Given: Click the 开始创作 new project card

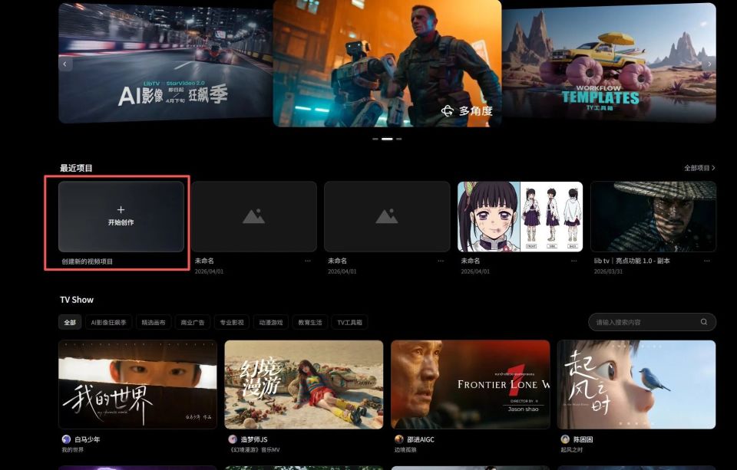Looking at the screenshot, I should 121,217.
